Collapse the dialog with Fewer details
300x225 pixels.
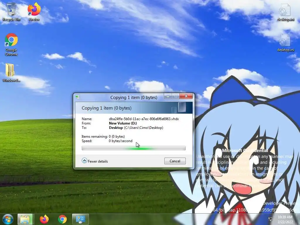click(95, 161)
